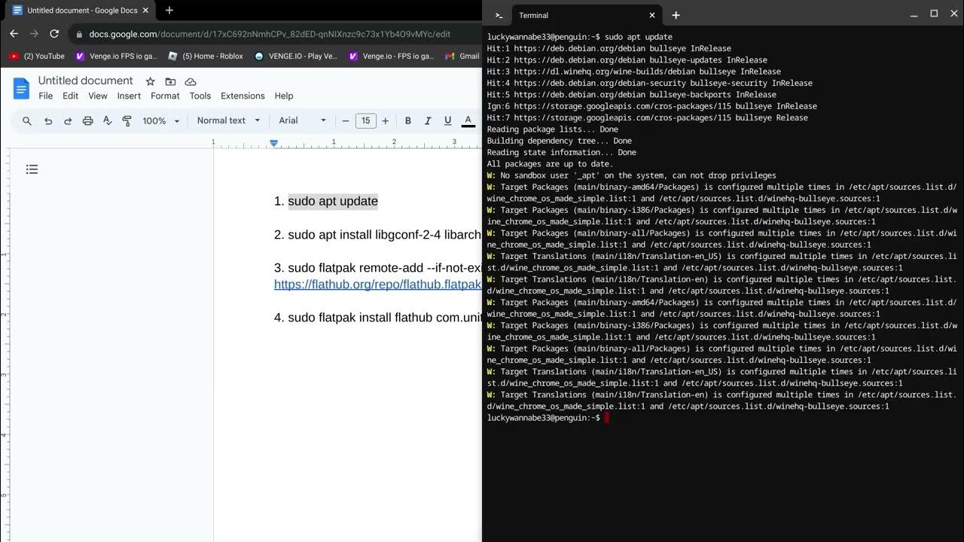Click the address bar lock icon
Image resolution: width=964 pixels, height=542 pixels.
pyautogui.click(x=79, y=34)
